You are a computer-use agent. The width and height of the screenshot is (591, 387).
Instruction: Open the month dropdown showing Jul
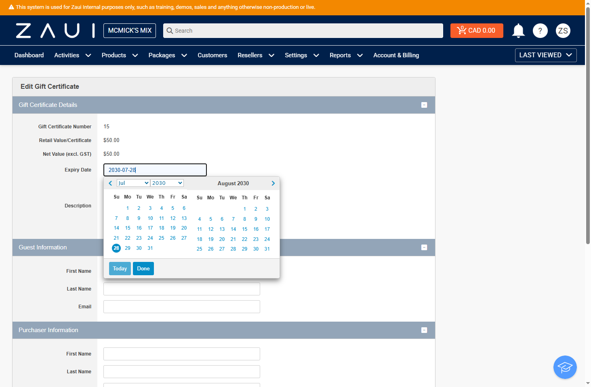pos(133,183)
